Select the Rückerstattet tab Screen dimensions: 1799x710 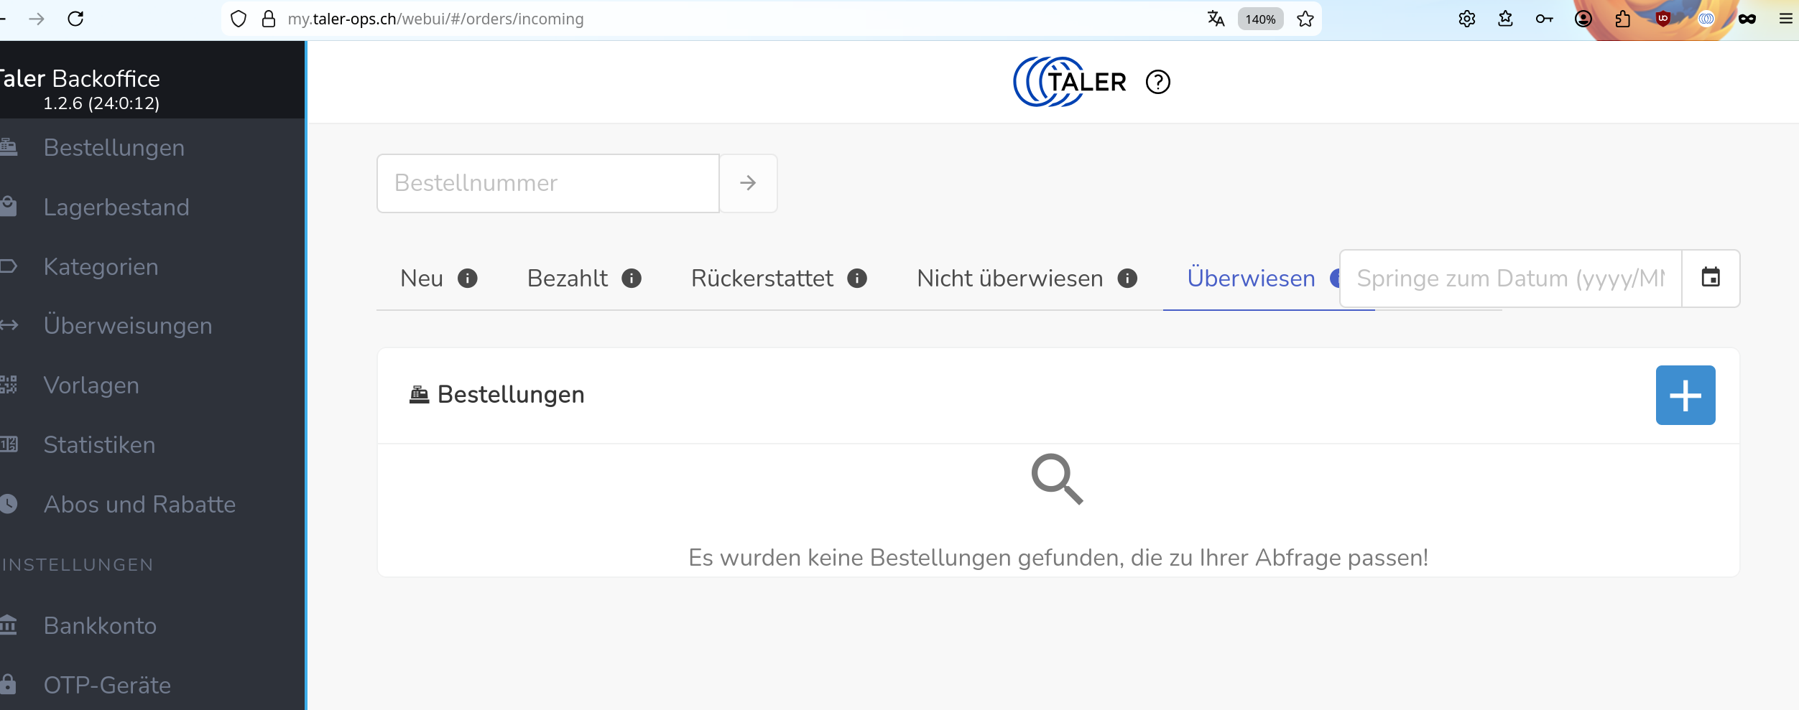point(762,279)
